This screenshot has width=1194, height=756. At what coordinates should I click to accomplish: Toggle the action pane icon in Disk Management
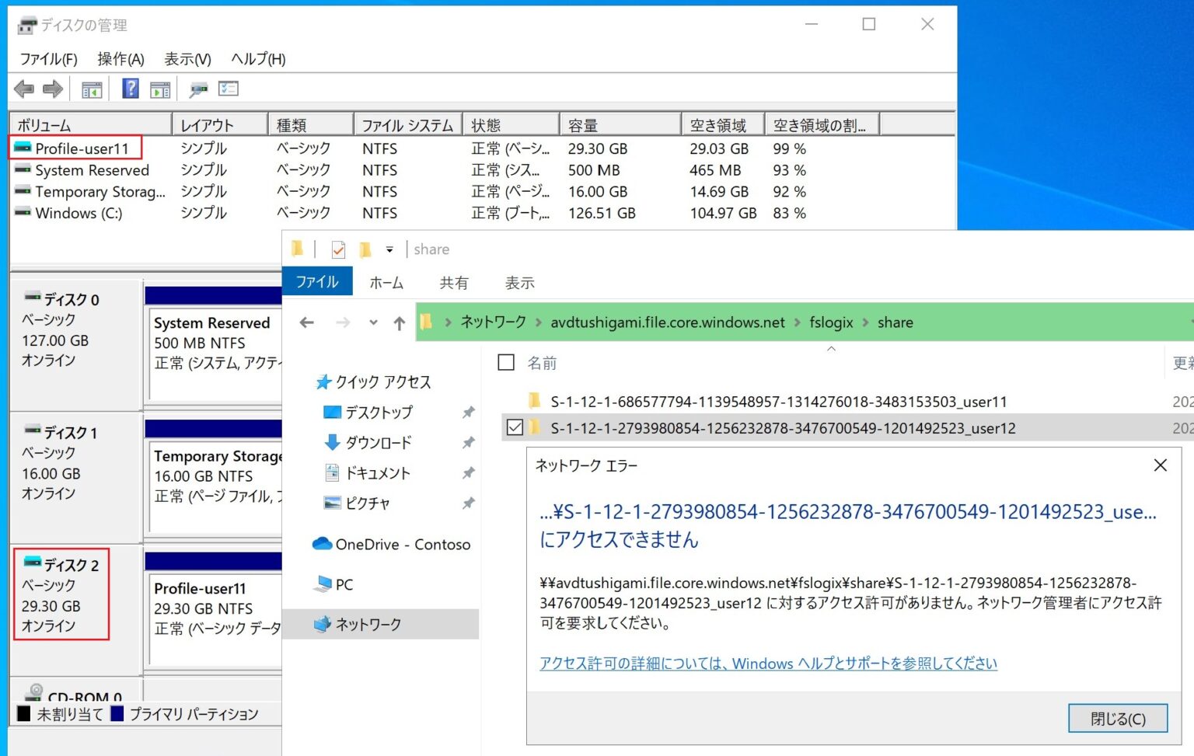tap(160, 88)
